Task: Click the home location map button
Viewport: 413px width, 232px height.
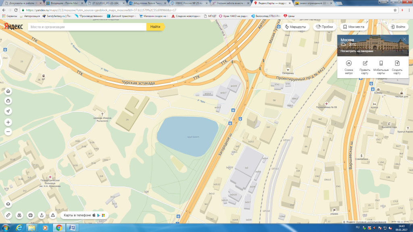Action: point(8,91)
